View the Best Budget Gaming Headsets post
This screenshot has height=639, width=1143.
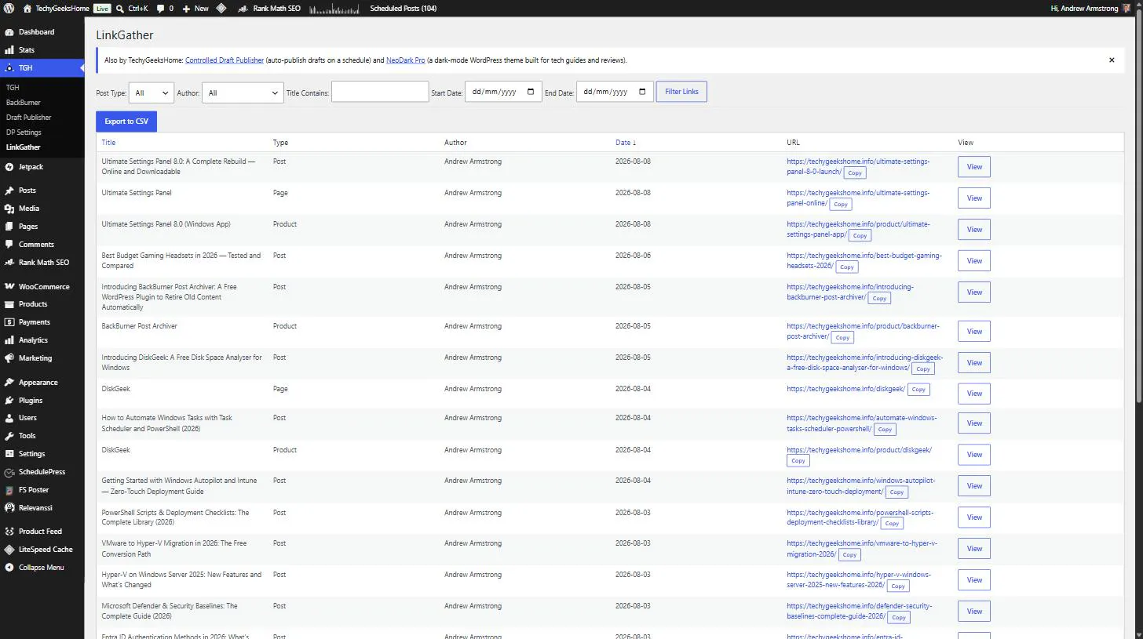pos(974,261)
